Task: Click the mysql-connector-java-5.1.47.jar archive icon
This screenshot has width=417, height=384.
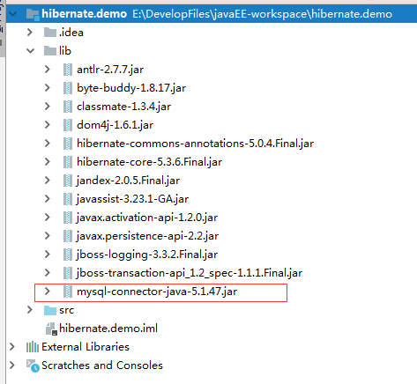Action: [x=68, y=292]
